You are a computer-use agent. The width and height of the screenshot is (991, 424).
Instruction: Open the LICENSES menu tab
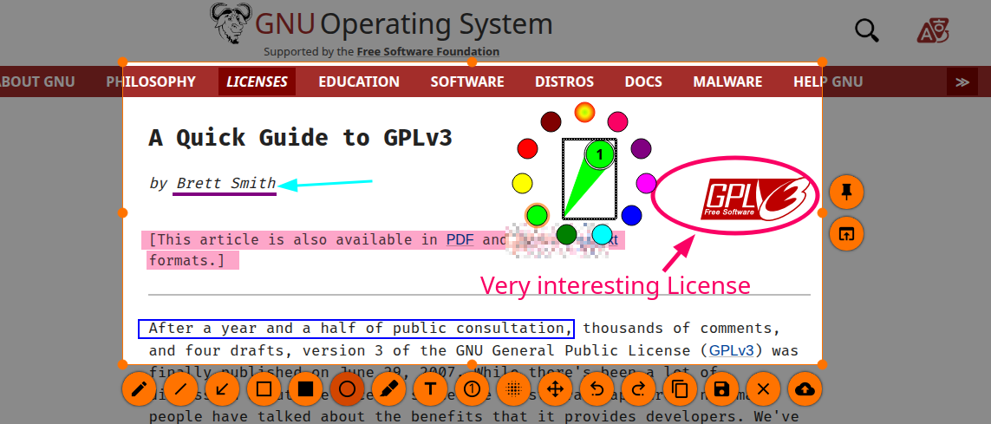(x=257, y=82)
